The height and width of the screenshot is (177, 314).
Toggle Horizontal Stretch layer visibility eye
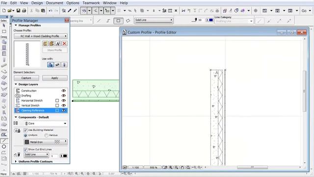pyautogui.click(x=64, y=100)
